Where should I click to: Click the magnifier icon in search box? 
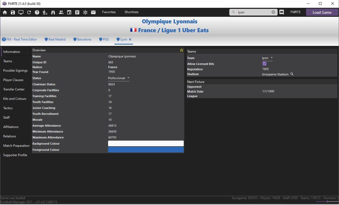[233, 12]
